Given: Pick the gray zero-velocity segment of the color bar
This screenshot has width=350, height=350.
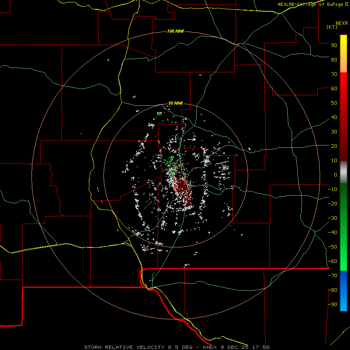Looking at the screenshot, I should pos(343,172).
